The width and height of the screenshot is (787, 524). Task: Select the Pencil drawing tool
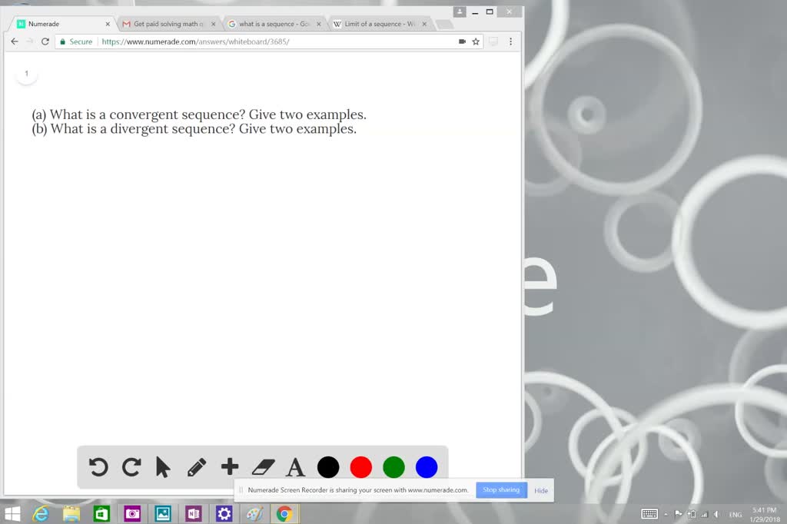pos(196,466)
